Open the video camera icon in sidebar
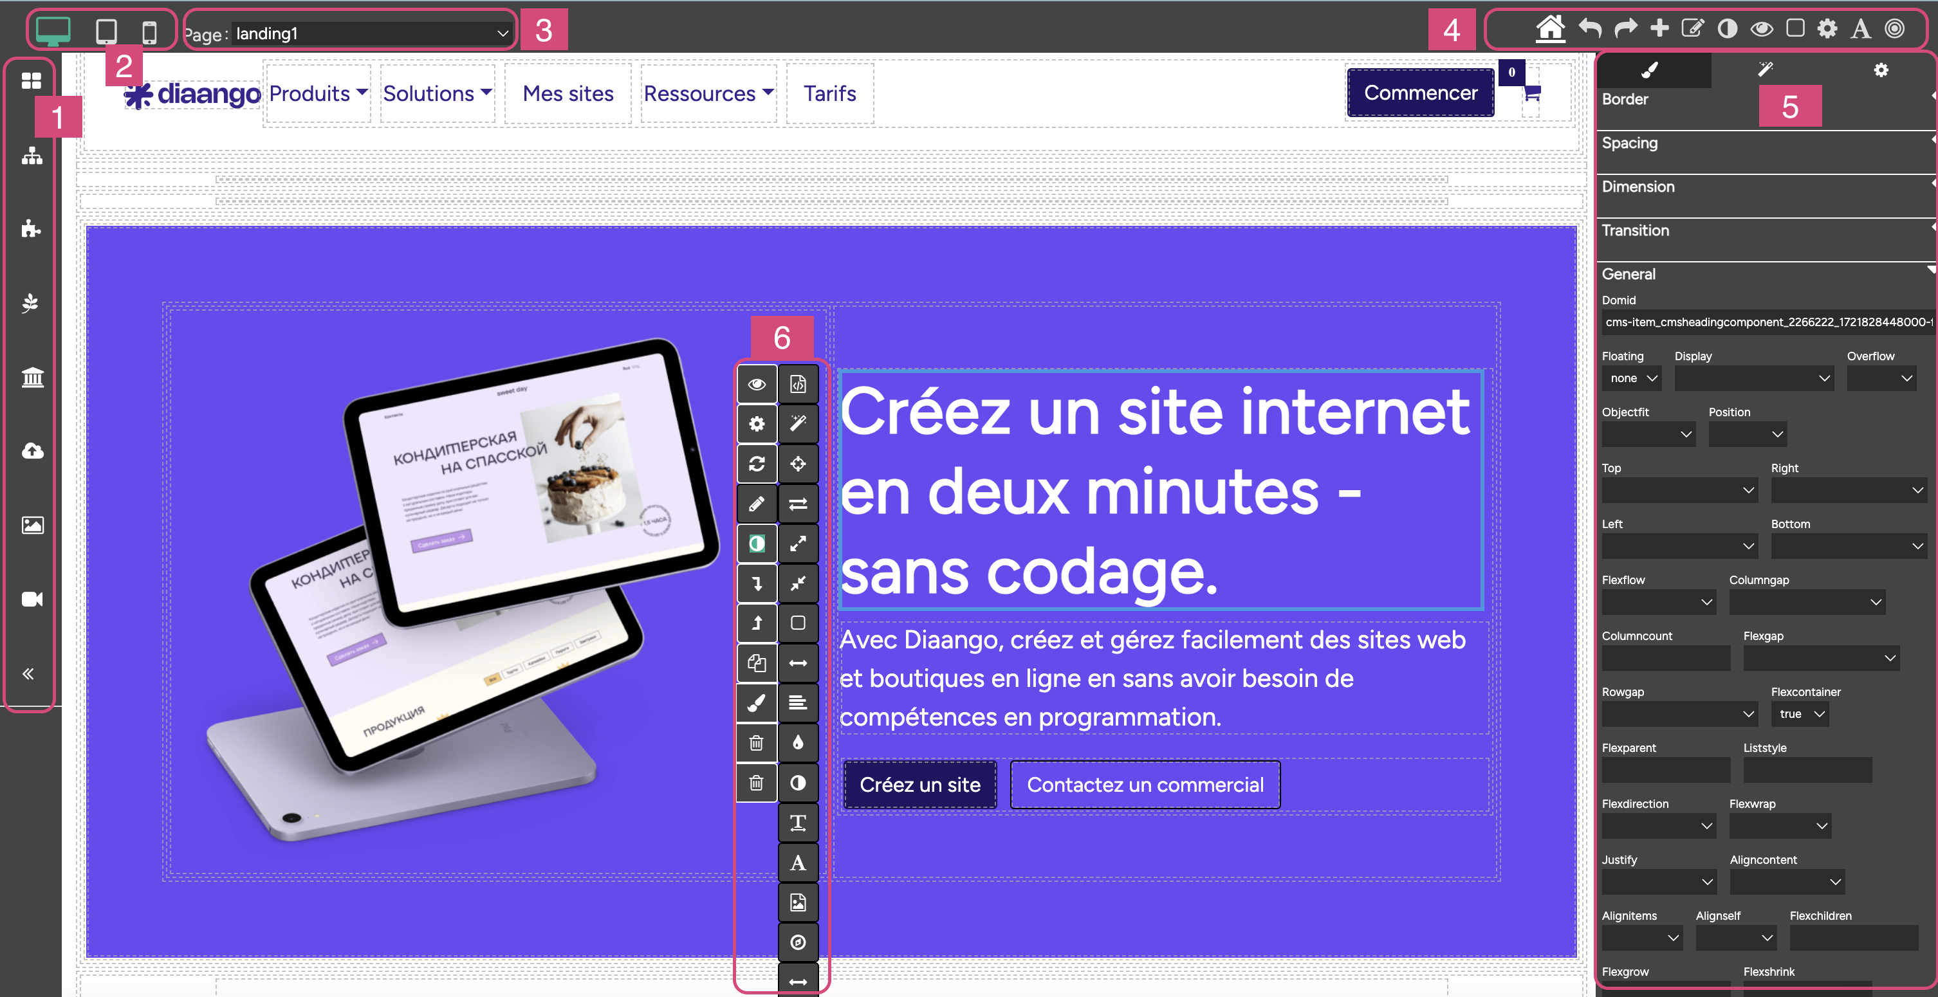The height and width of the screenshot is (997, 1938). pos(32,598)
